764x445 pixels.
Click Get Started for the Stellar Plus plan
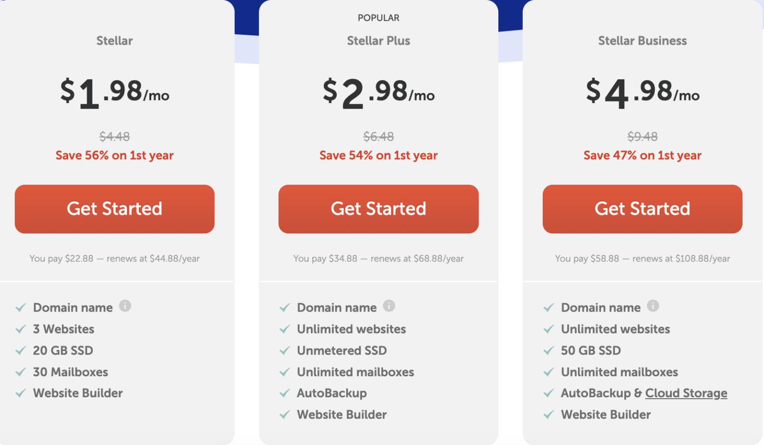[x=379, y=209]
